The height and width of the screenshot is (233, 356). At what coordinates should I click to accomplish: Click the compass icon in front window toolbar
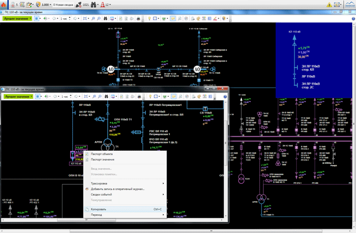[x=187, y=96]
